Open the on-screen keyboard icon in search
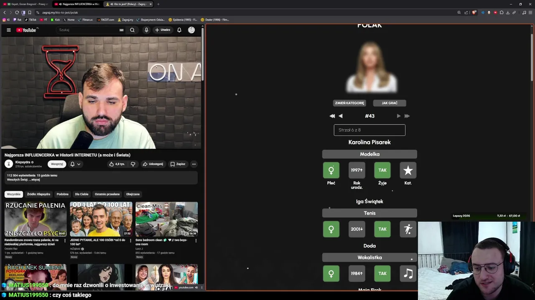 [x=122, y=30]
